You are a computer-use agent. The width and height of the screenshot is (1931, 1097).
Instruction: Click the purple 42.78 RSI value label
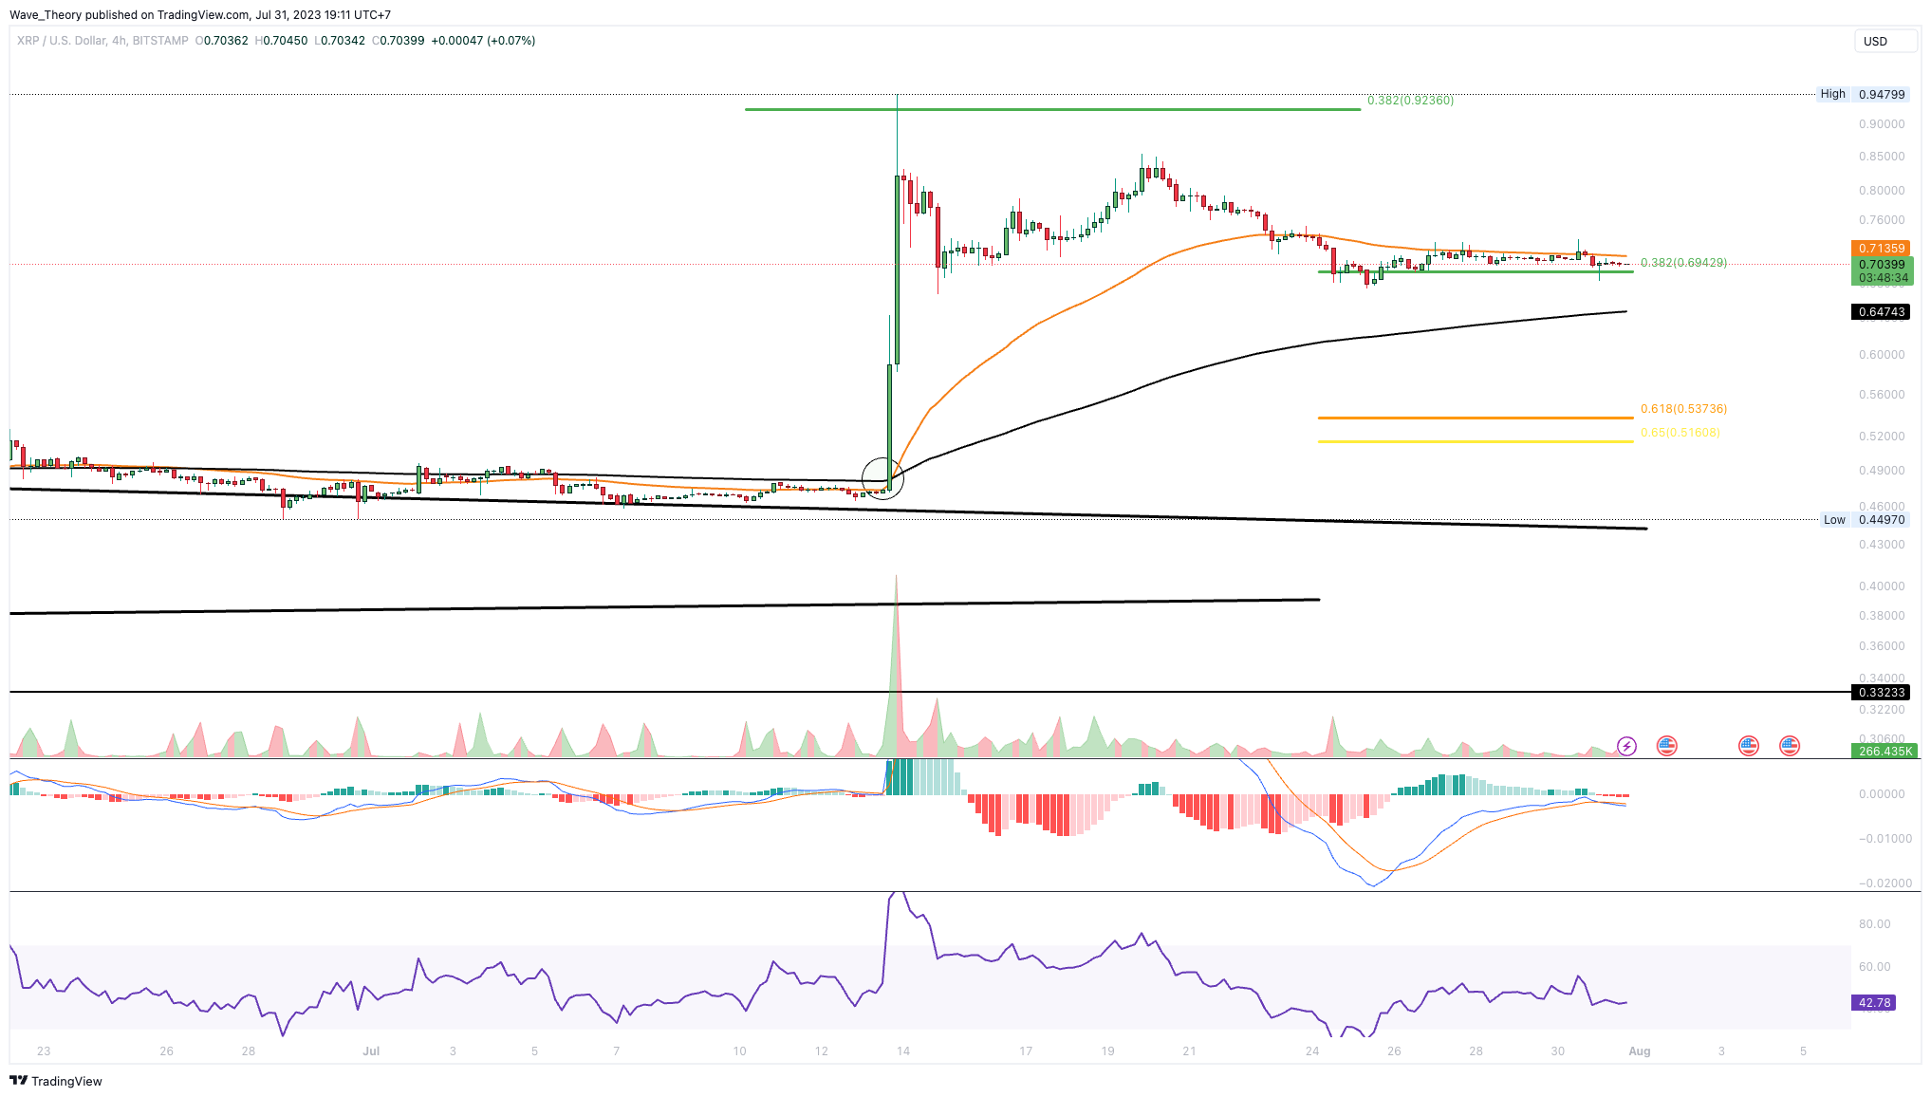[1874, 1002]
